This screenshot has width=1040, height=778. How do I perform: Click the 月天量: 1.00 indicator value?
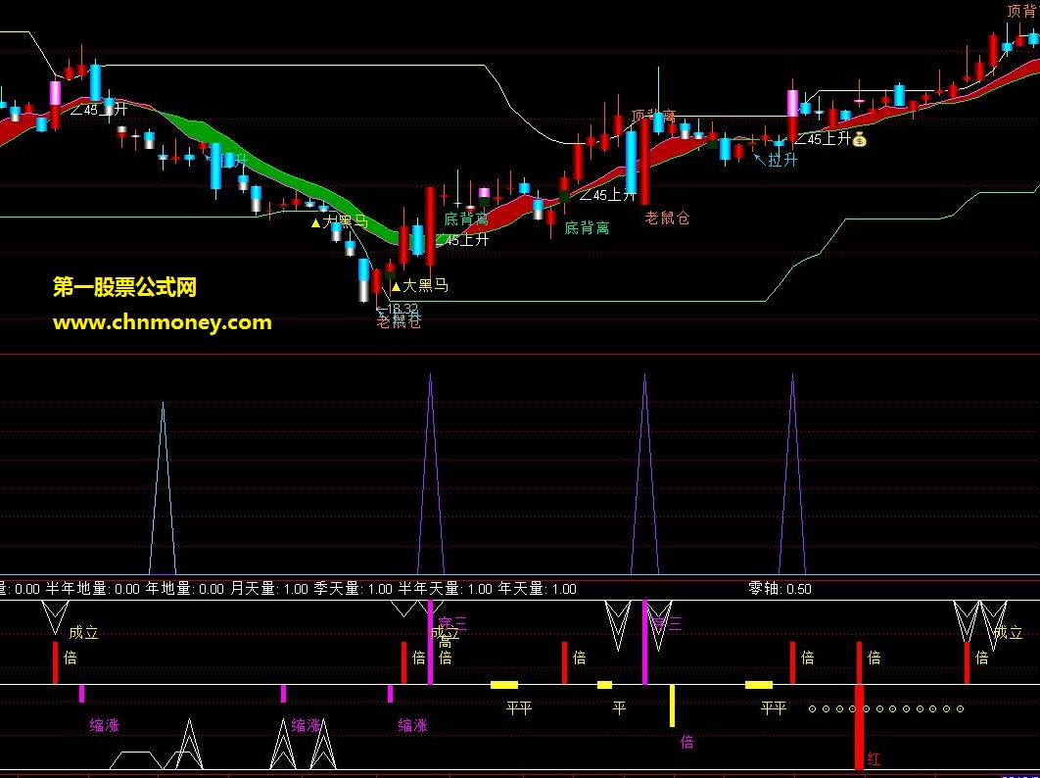coord(269,589)
